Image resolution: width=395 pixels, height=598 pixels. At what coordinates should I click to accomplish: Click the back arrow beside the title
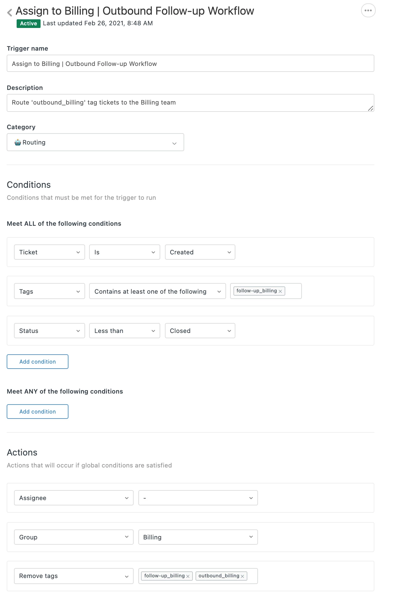(10, 12)
